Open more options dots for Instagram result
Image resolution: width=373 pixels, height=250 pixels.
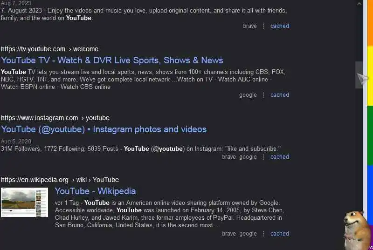(x=263, y=157)
